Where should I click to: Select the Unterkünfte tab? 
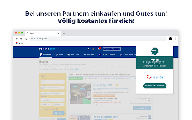[46, 55]
